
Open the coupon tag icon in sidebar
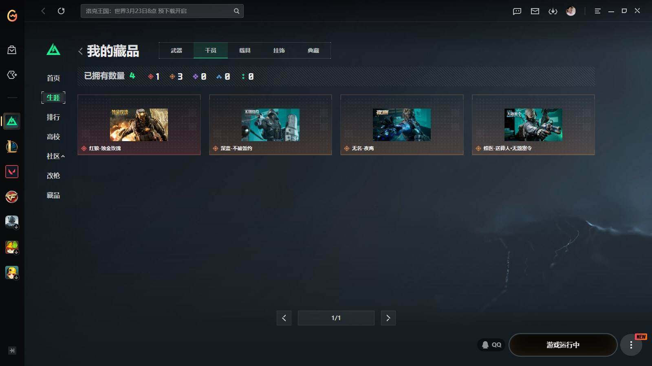click(x=12, y=75)
